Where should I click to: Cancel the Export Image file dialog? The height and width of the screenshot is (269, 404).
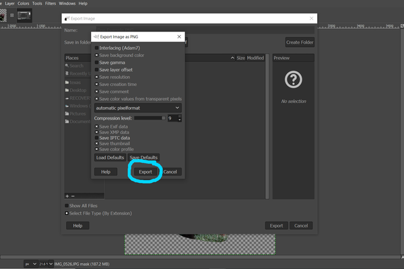pos(301,225)
